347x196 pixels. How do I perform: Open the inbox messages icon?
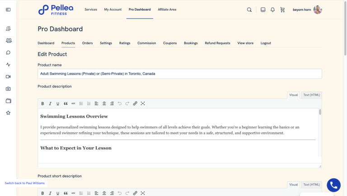pyautogui.click(x=263, y=10)
